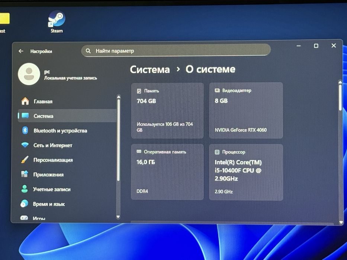Open the Главная menu item

pos(67,101)
